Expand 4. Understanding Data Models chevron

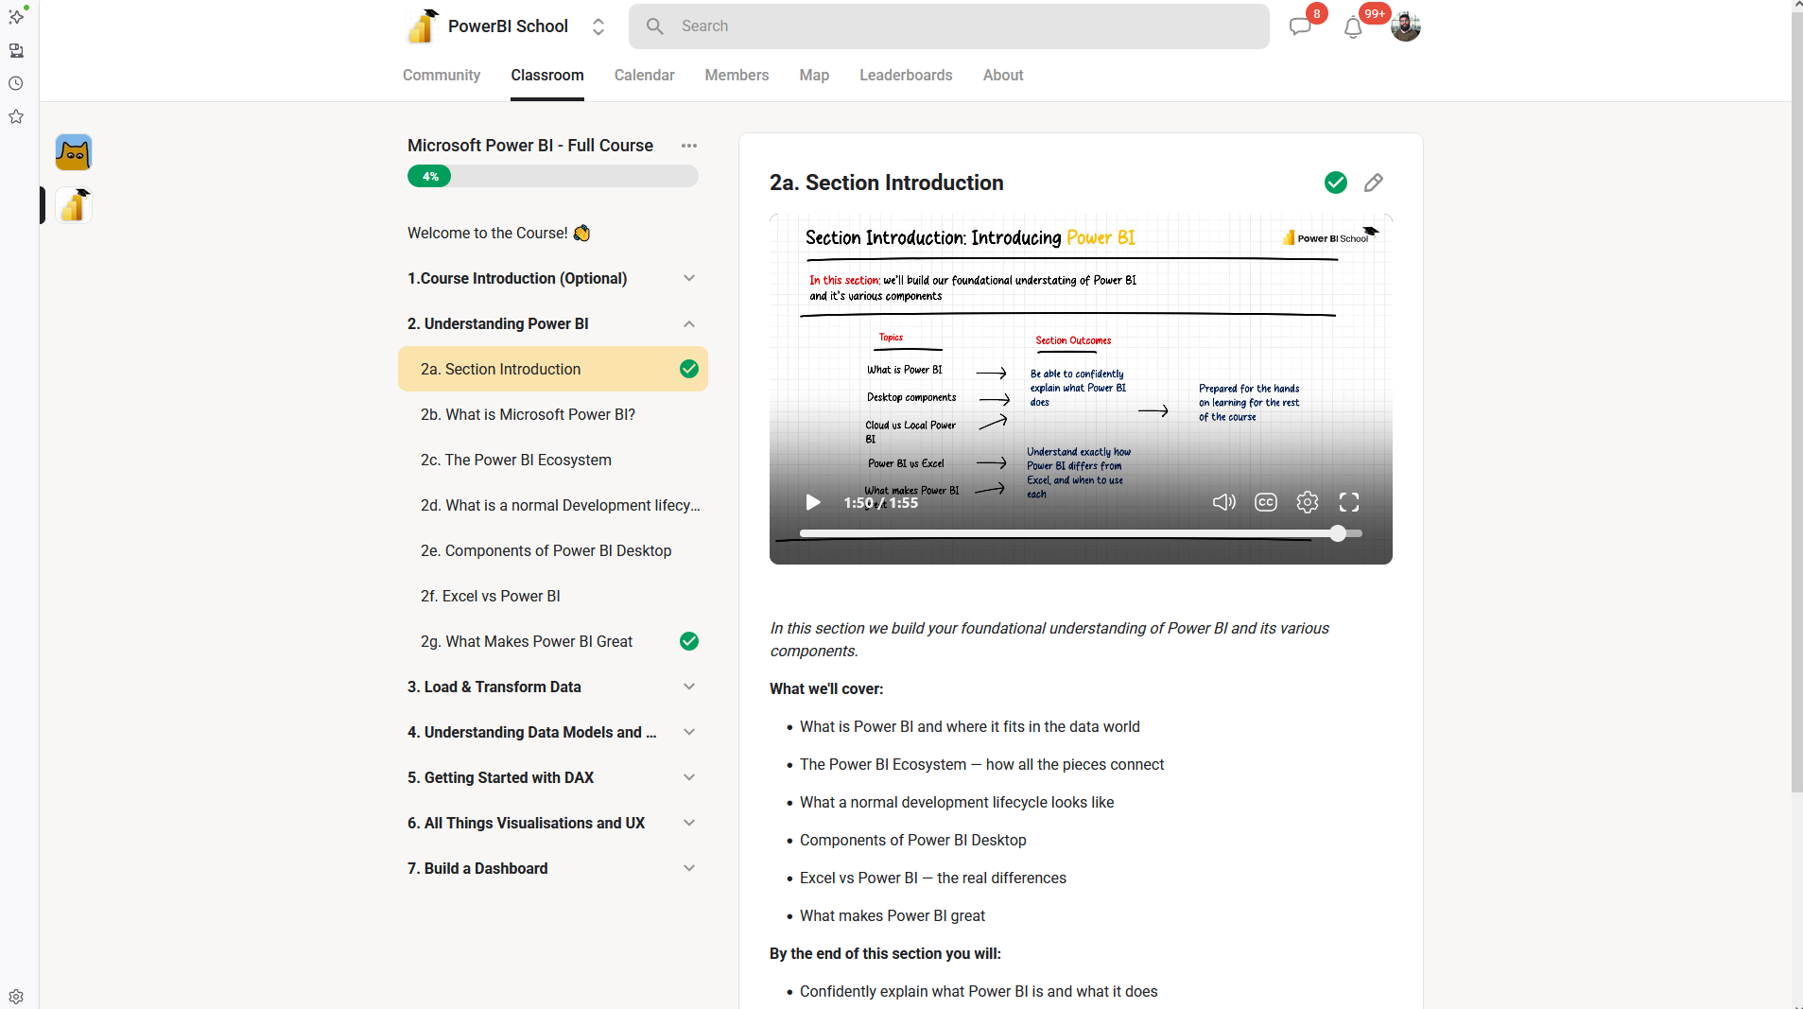689,732
